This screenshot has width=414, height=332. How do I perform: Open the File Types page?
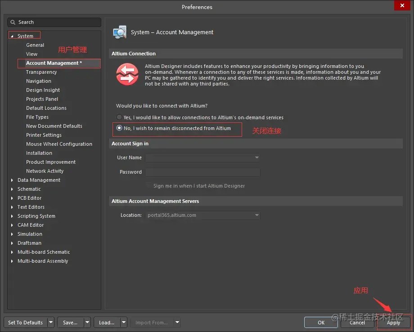[37, 117]
